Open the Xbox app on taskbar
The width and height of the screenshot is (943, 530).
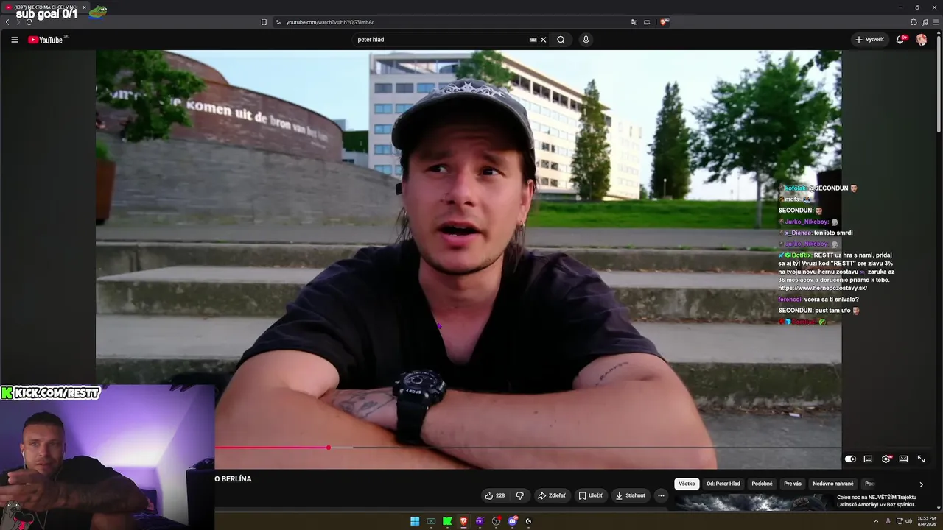pyautogui.click(x=431, y=521)
